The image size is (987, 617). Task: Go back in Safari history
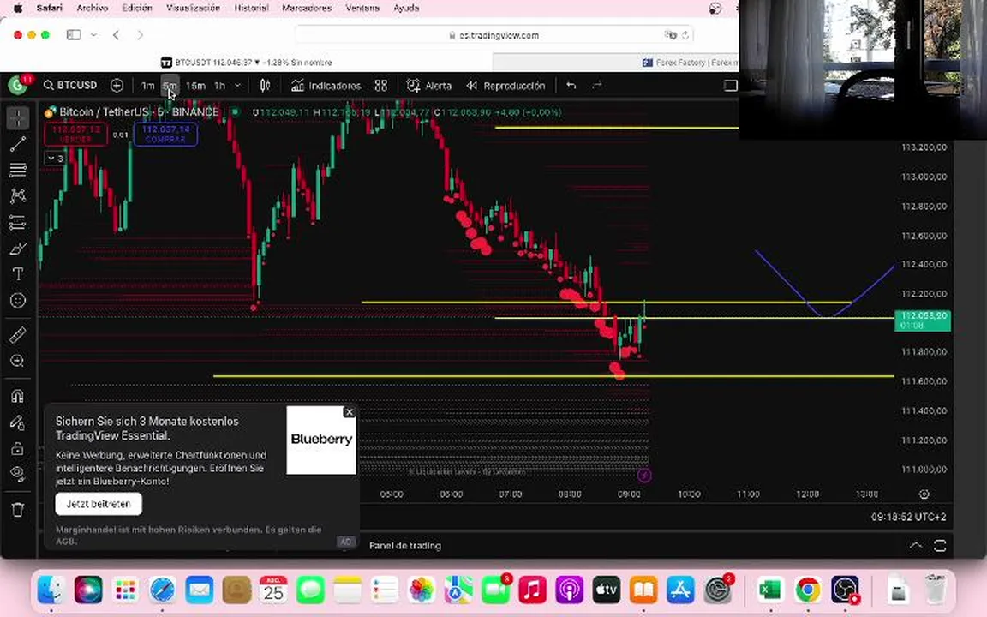coord(116,35)
